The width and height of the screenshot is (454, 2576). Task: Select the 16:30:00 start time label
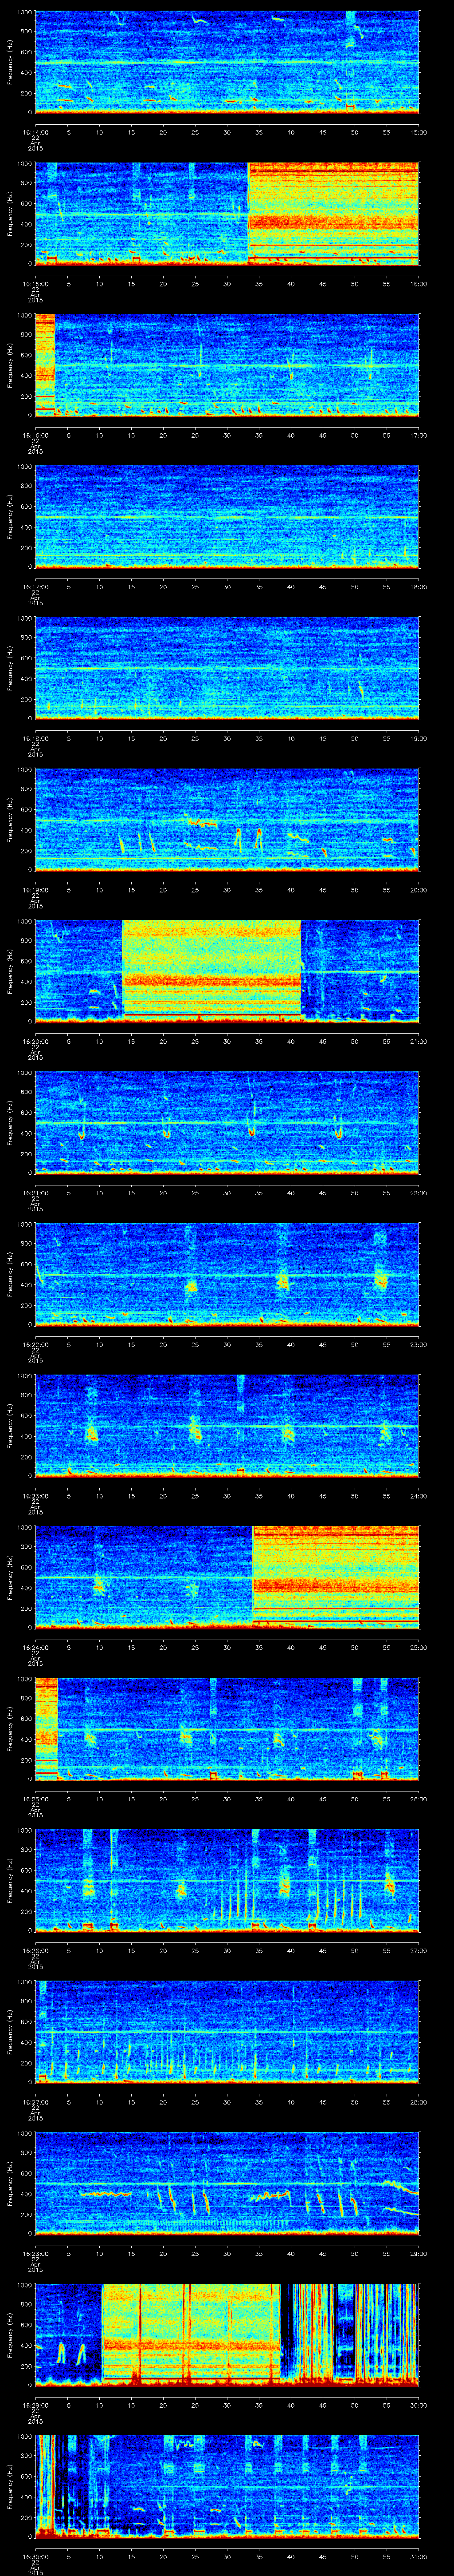pyautogui.click(x=35, y=2558)
